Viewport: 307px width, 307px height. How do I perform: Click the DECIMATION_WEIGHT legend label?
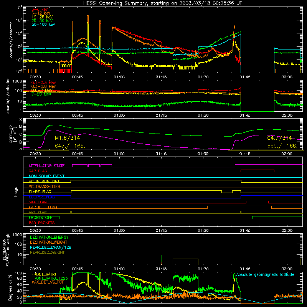[49, 242]
